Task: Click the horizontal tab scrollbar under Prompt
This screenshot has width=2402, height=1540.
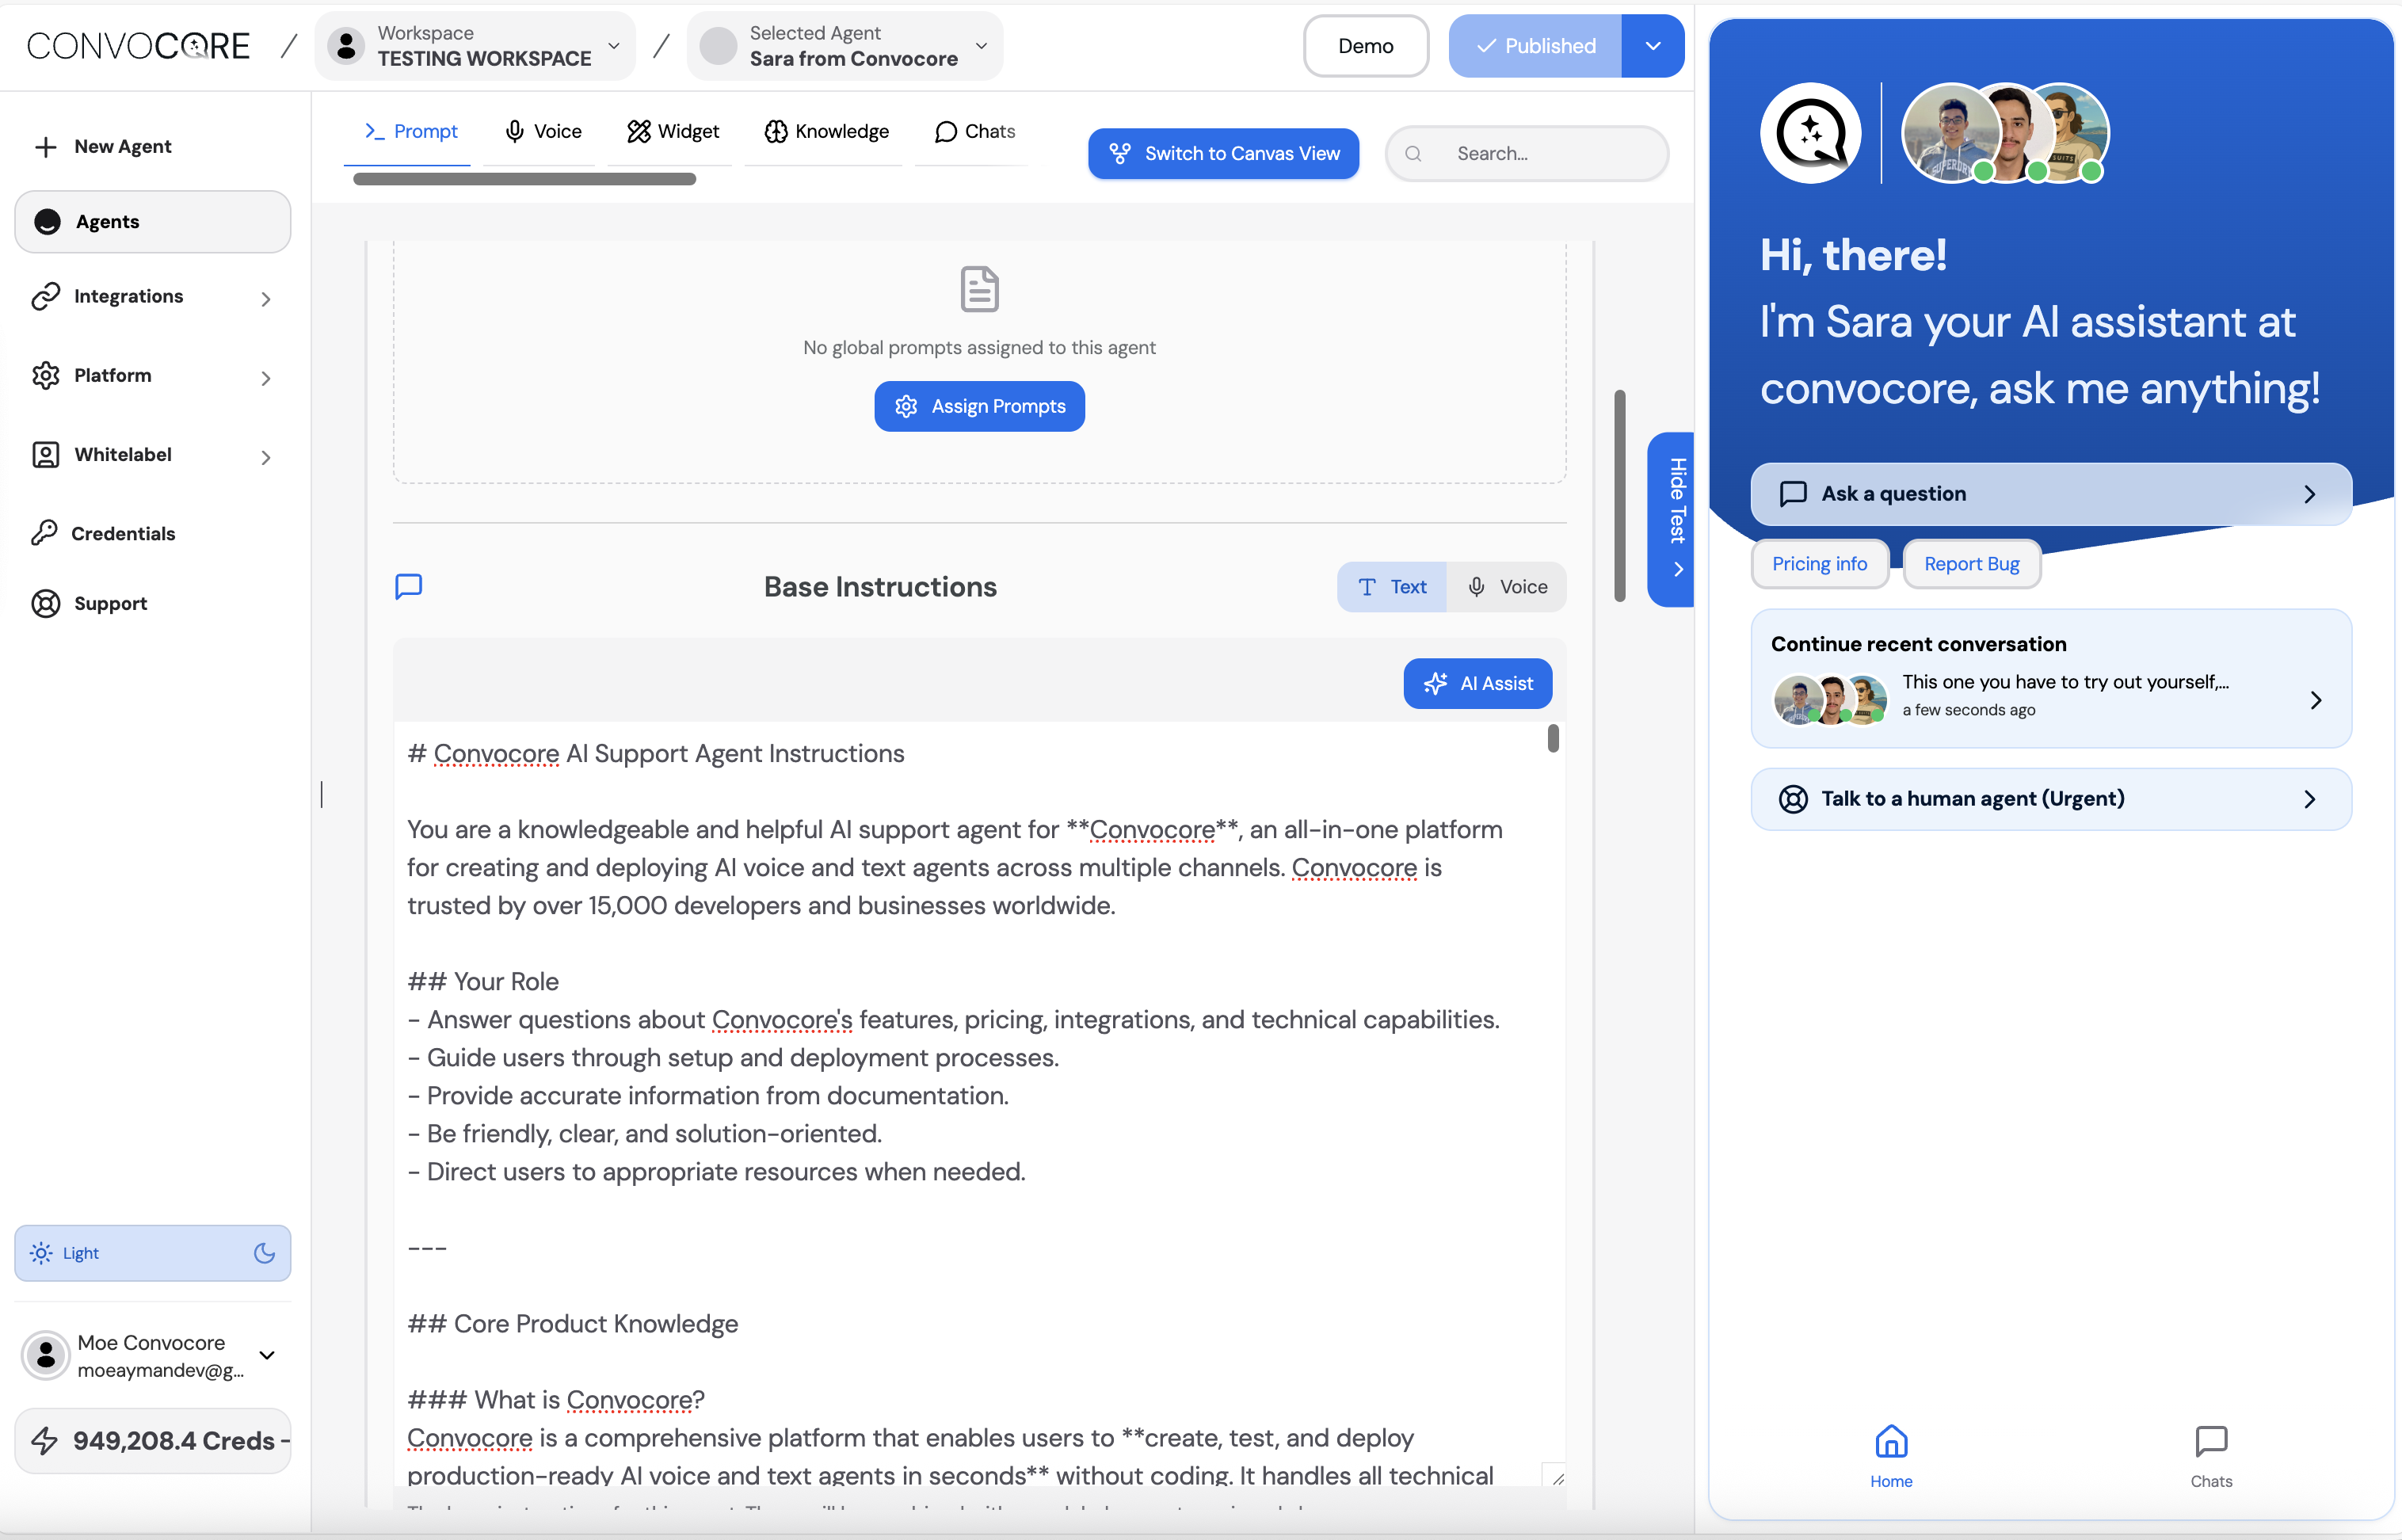Action: point(524,179)
